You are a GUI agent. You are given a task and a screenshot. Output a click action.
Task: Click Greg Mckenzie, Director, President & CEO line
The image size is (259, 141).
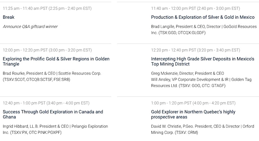[187, 73]
